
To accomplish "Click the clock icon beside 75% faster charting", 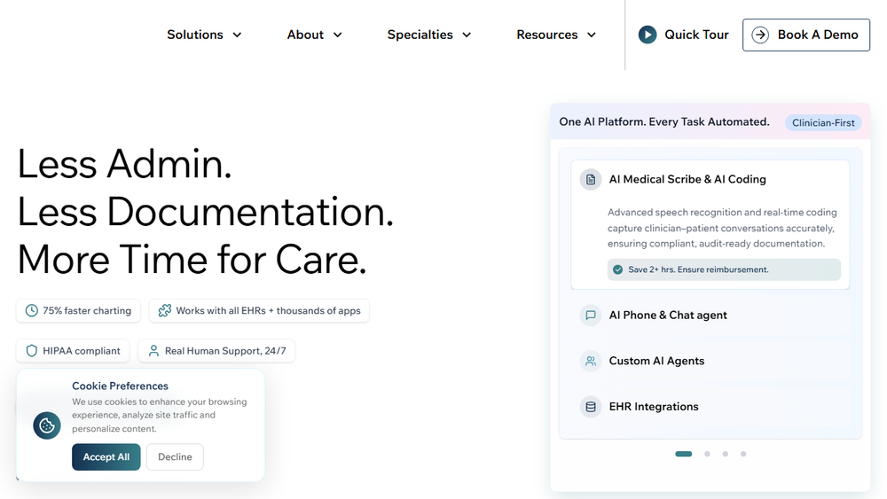I will [32, 311].
